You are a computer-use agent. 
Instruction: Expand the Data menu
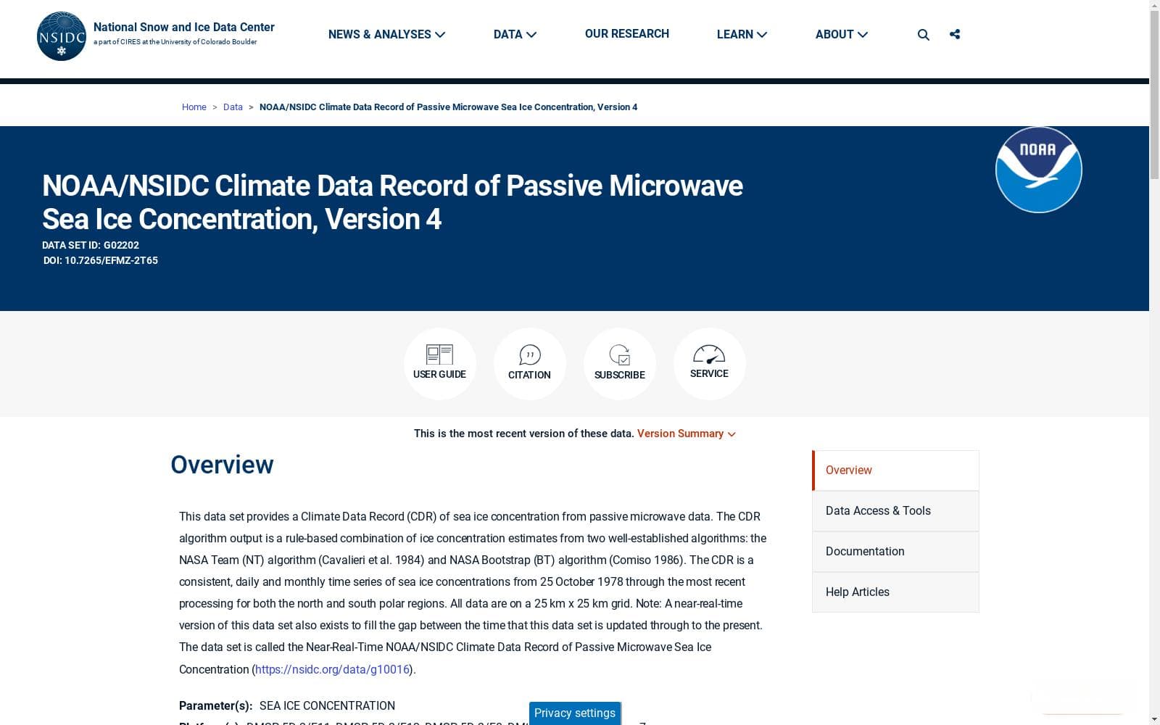tap(515, 34)
